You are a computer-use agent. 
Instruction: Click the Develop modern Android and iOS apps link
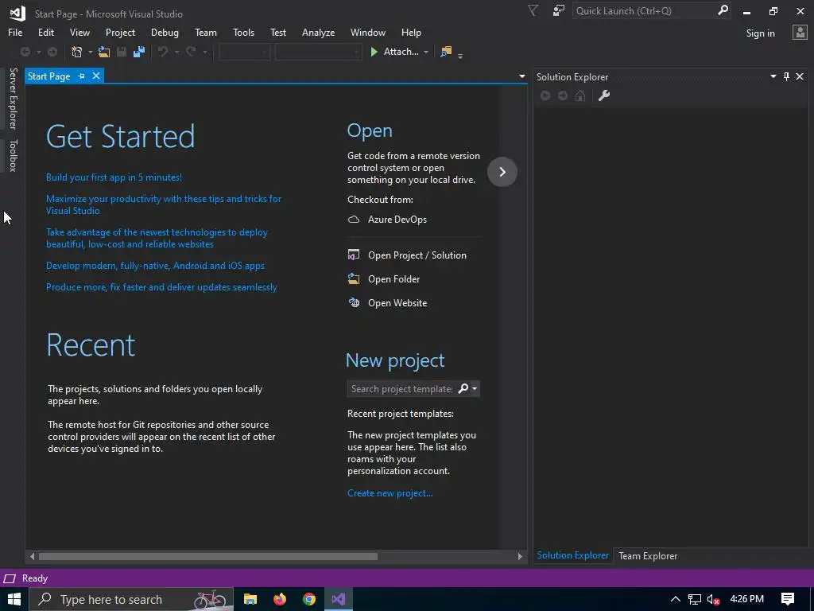155,266
